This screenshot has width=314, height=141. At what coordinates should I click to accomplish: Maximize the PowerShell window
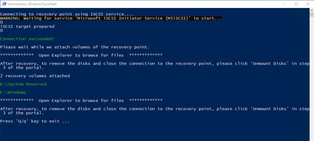[296, 4]
